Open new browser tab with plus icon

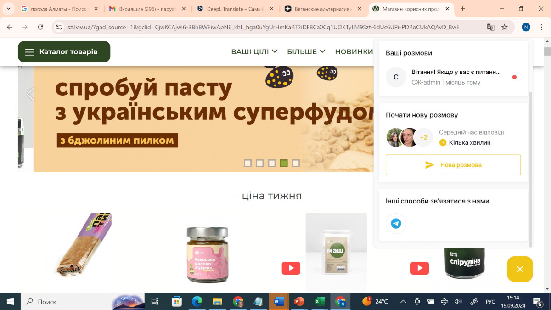[x=462, y=9]
